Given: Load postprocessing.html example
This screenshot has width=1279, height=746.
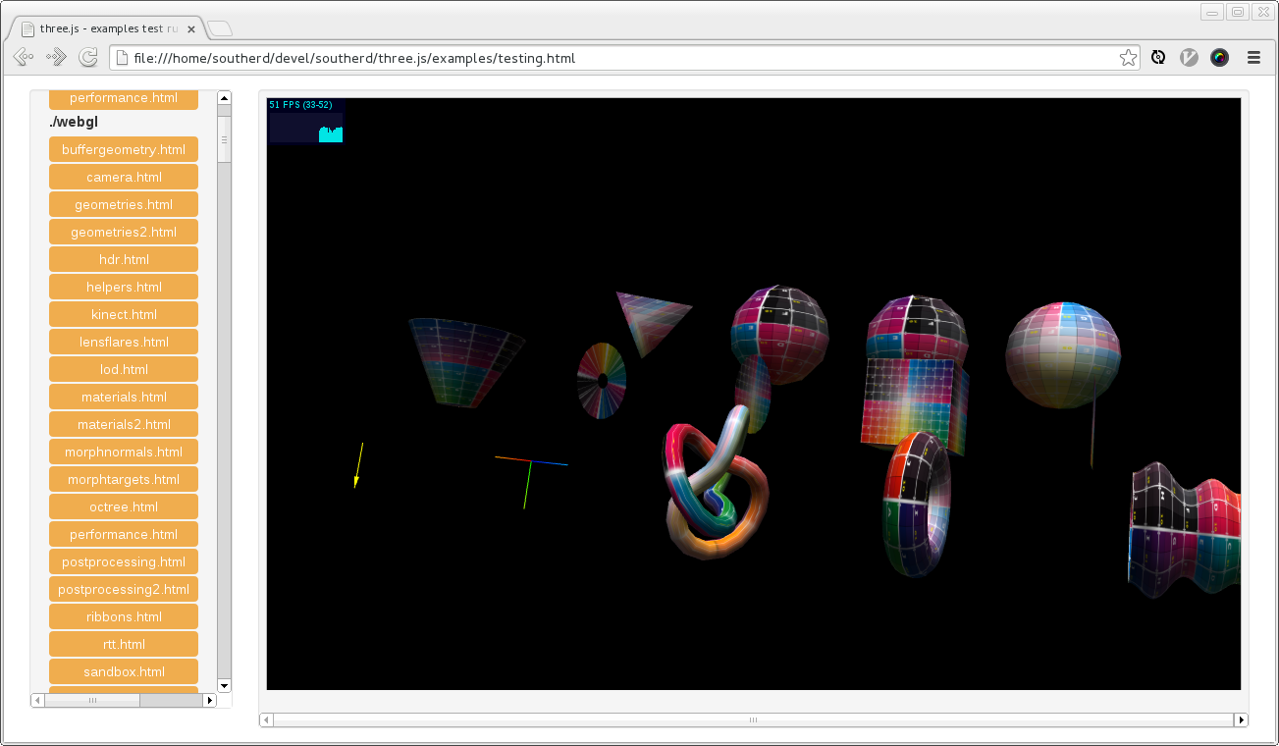Looking at the screenshot, I should 124,561.
